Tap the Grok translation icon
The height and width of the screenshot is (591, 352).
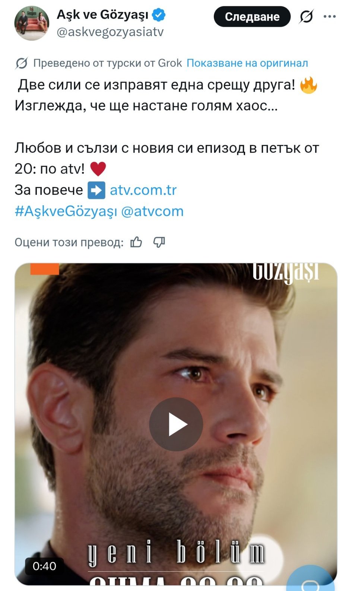coord(21,63)
